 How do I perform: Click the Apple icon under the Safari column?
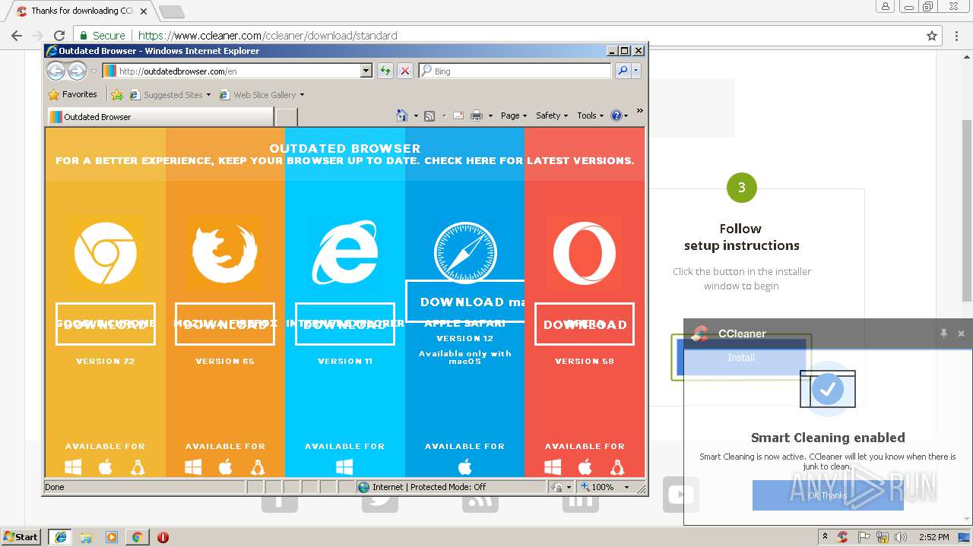coord(464,467)
